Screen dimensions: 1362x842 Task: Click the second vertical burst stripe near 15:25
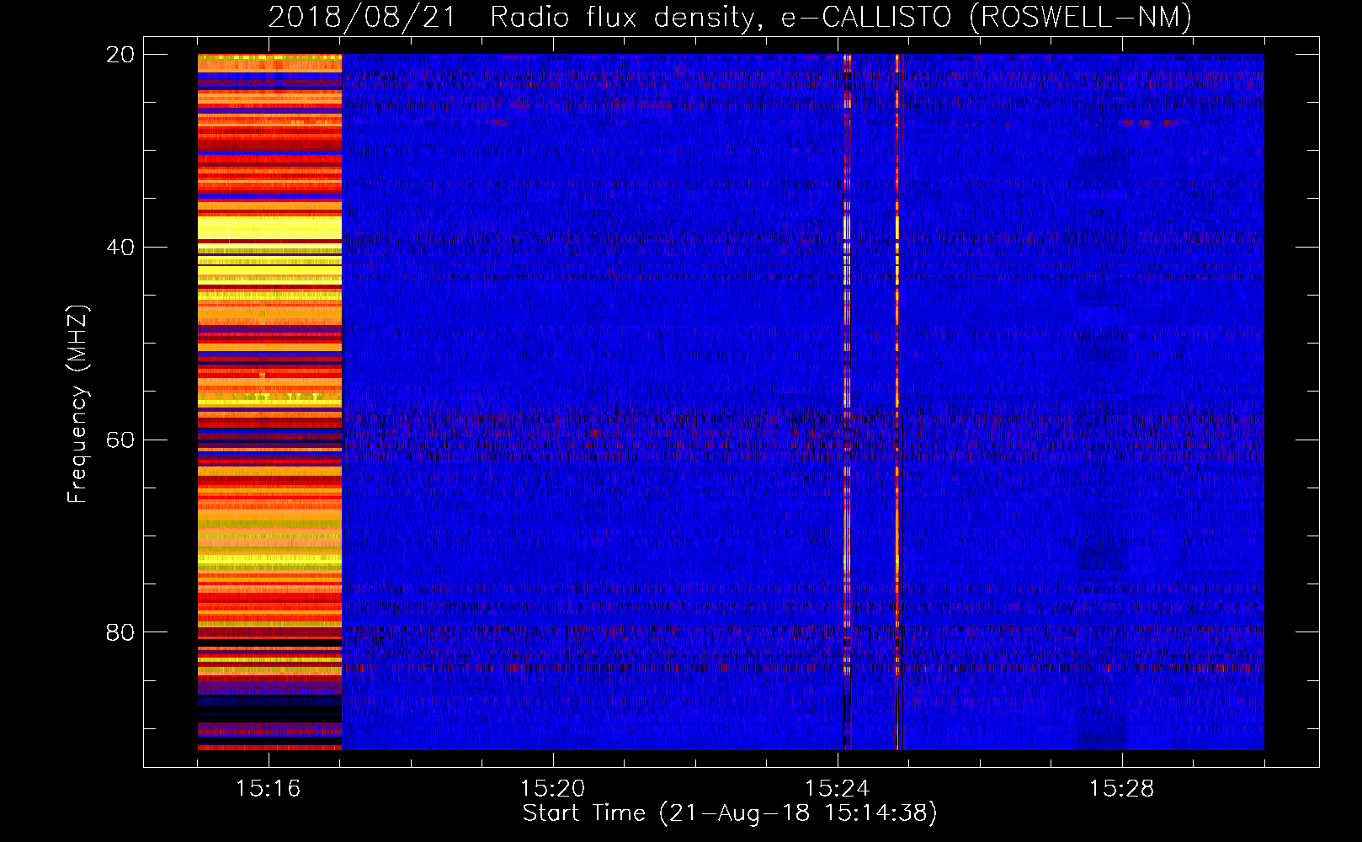click(x=897, y=402)
